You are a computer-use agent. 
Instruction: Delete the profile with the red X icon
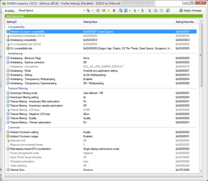pos(114,10)
